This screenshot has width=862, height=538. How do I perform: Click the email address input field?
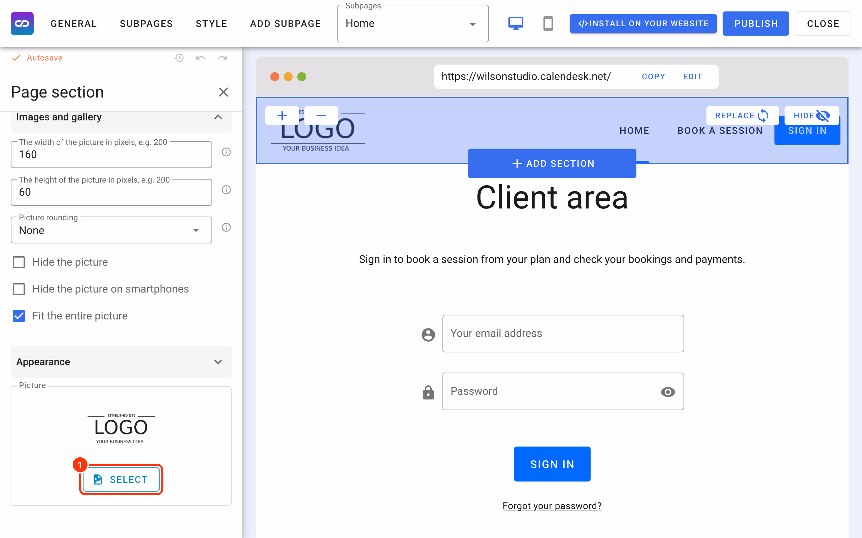coord(563,334)
